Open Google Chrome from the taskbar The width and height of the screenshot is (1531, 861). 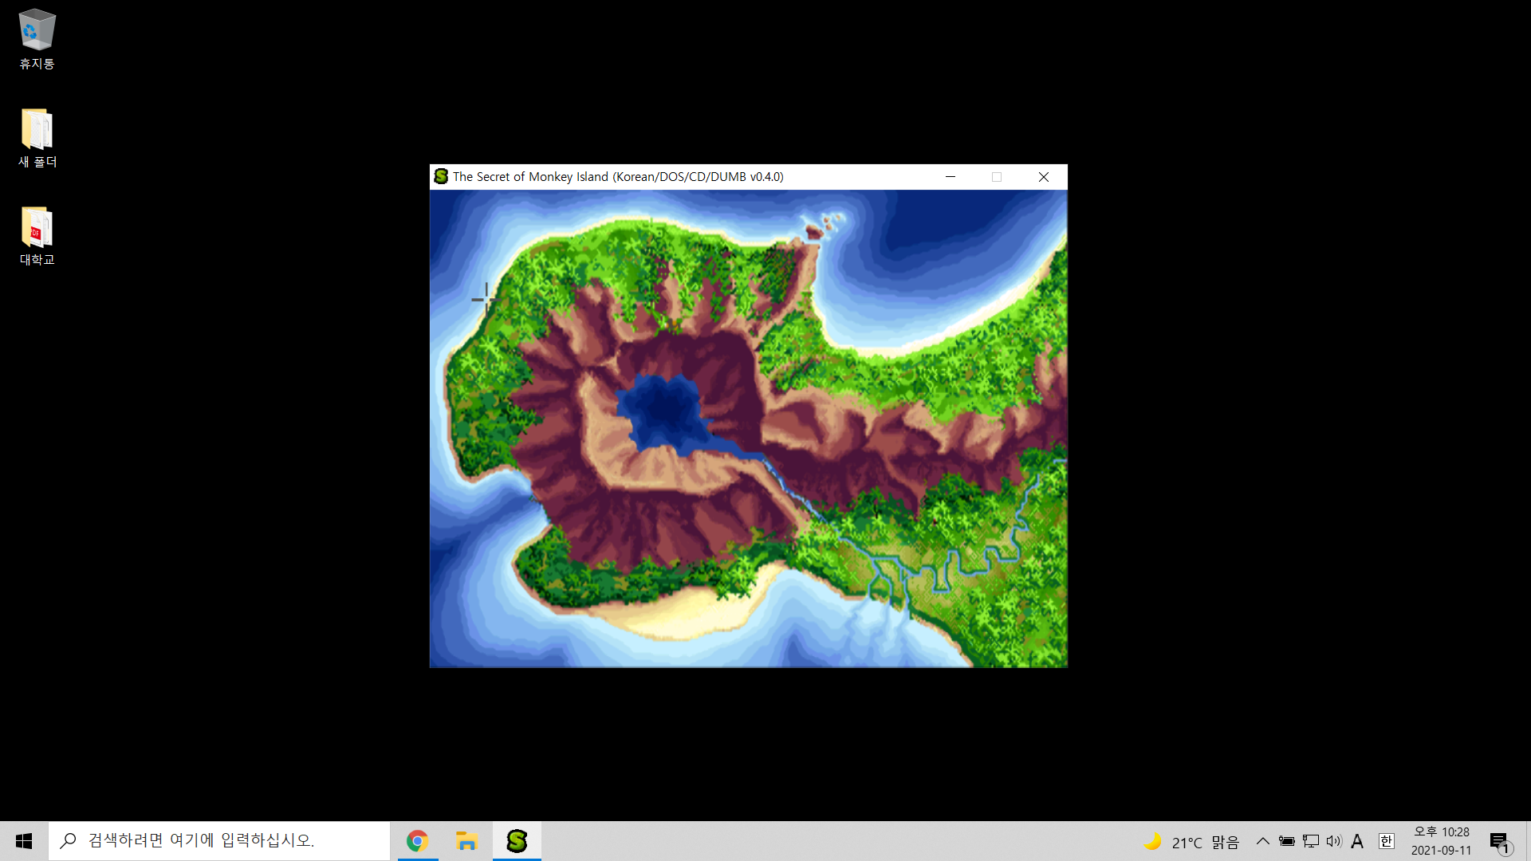point(417,841)
